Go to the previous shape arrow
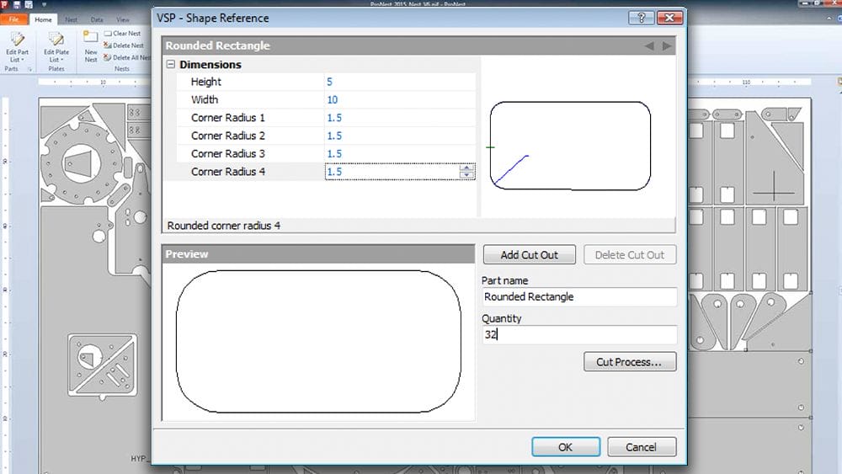The height and width of the screenshot is (474, 842). pos(649,46)
